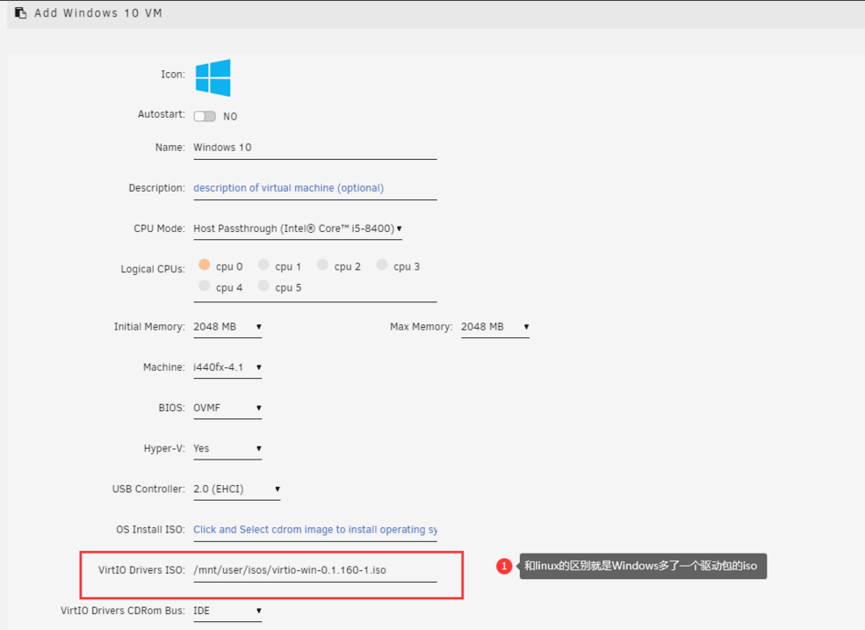Image resolution: width=865 pixels, height=630 pixels.
Task: Open the Initial Memory dropdown
Action: point(227,327)
